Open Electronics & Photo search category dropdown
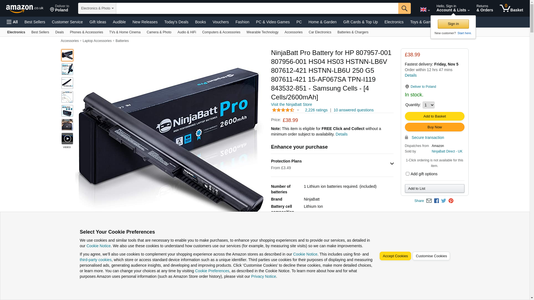 (97, 8)
